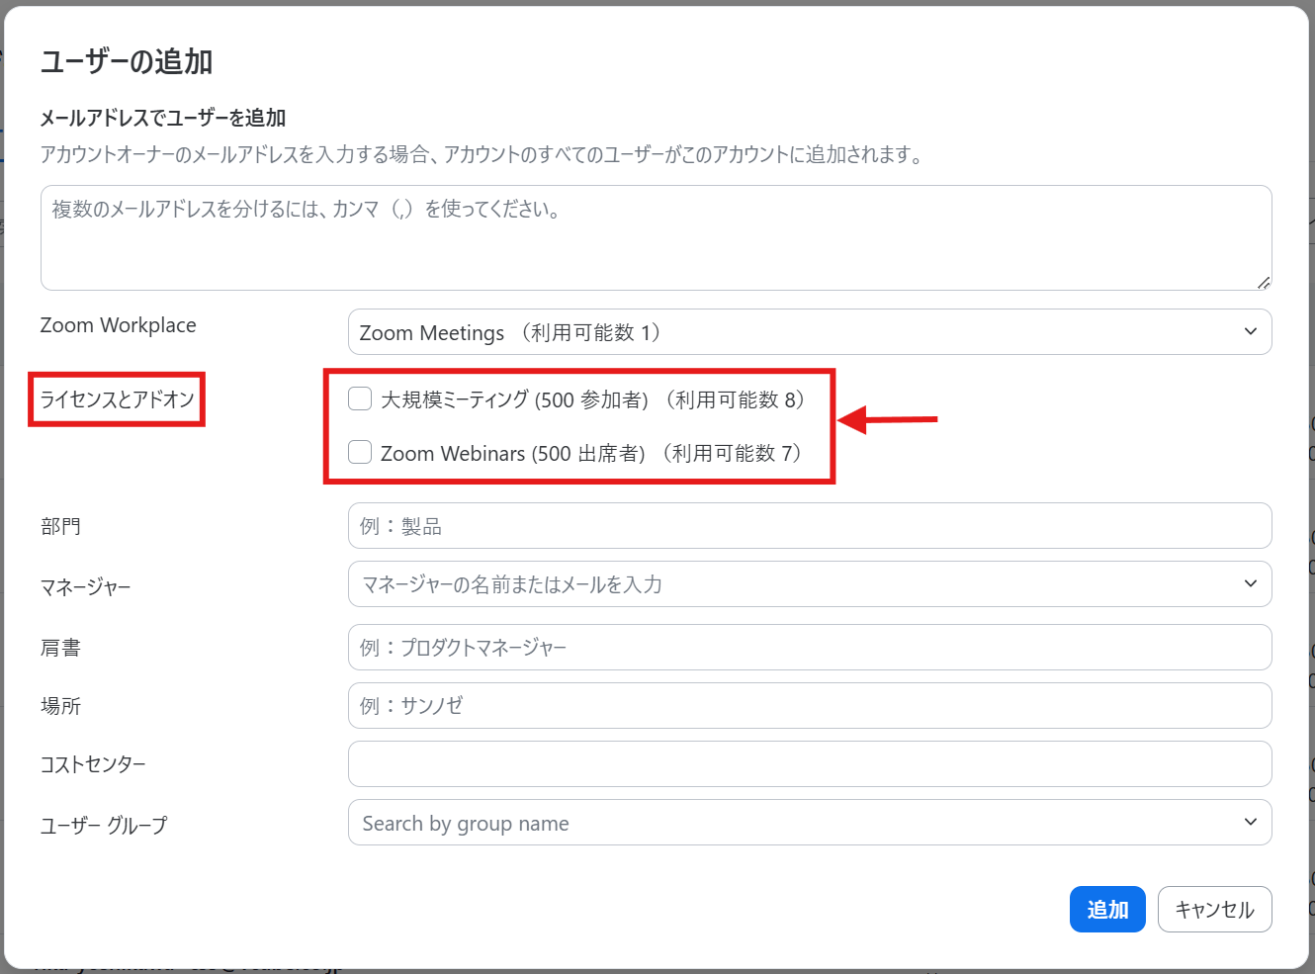Click the ライセンスとアドオン label
Image resolution: width=1315 pixels, height=974 pixels.
tap(117, 399)
